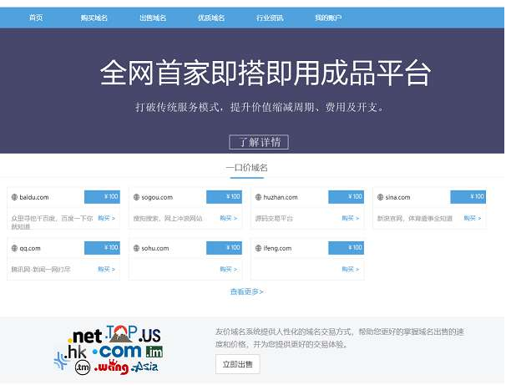Click the globe icon beside huzhan.com

[259, 197]
